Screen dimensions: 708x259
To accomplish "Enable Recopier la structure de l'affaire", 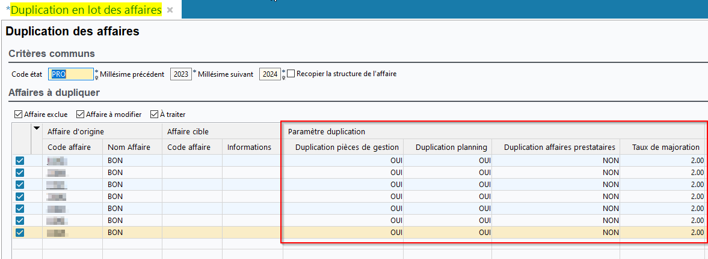I will tap(291, 73).
